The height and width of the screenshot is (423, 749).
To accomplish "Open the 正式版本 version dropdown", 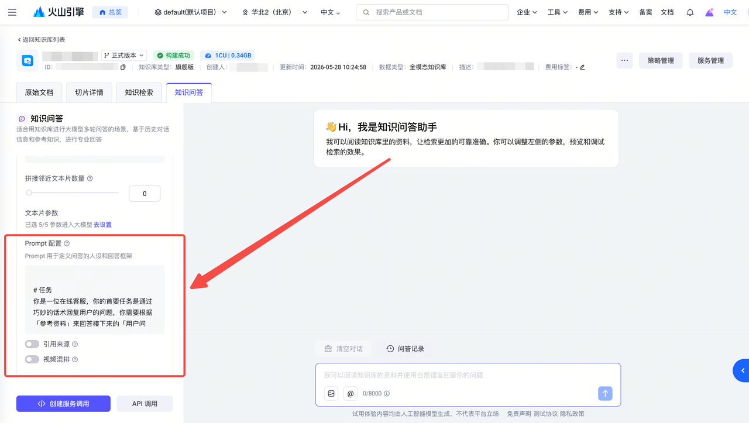I will 124,56.
